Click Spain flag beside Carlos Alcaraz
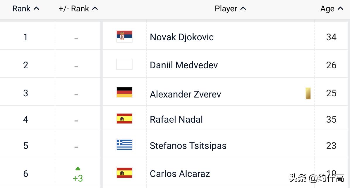The height and width of the screenshot is (188, 350). 124,173
